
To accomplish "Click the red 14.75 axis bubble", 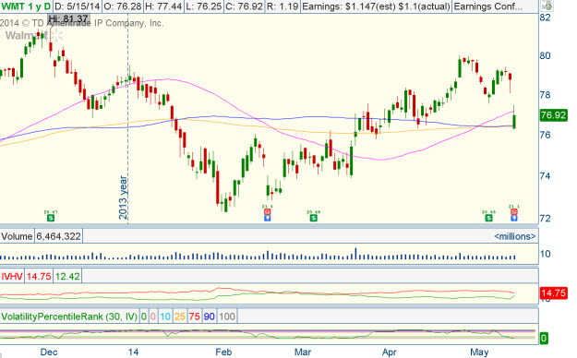I will coord(553,293).
